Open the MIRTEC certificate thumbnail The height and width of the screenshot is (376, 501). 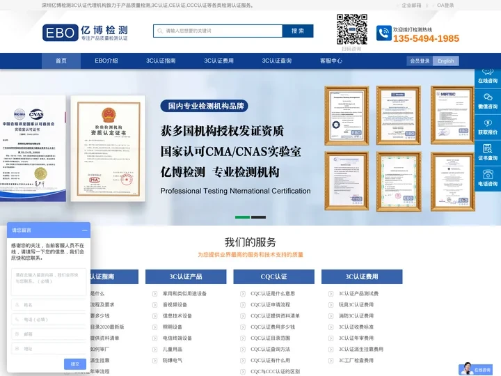[x=453, y=116]
